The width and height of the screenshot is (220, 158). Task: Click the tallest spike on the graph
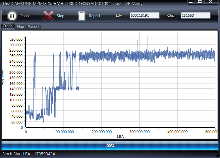(148, 38)
